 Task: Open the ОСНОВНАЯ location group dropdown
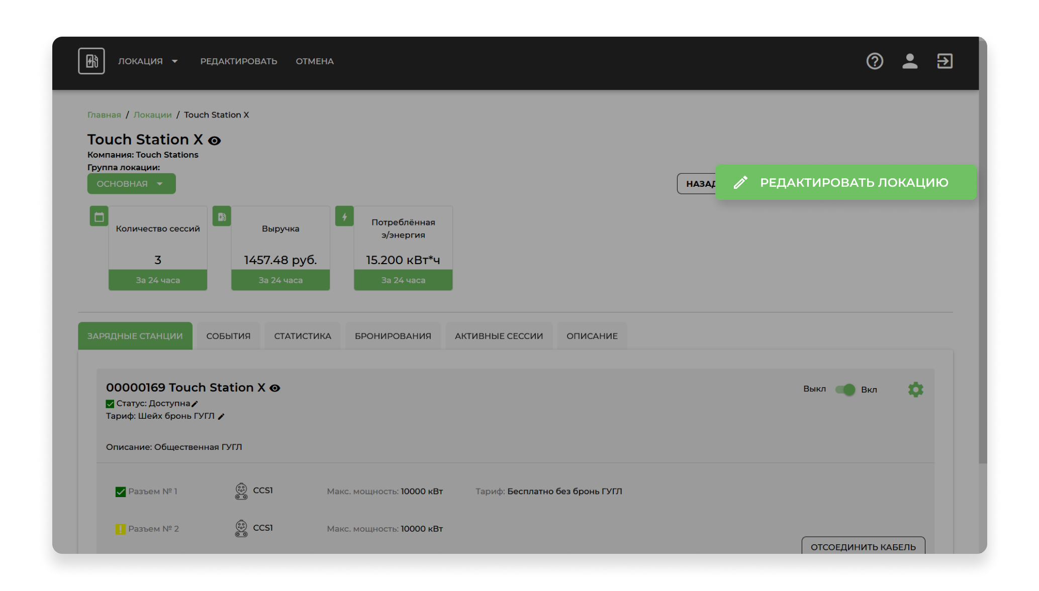tap(131, 184)
